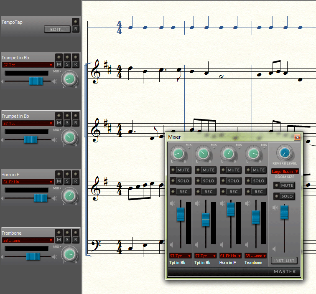The image size is (316, 294).
Task: Click the TempoTap record R button
Action: (75, 29)
